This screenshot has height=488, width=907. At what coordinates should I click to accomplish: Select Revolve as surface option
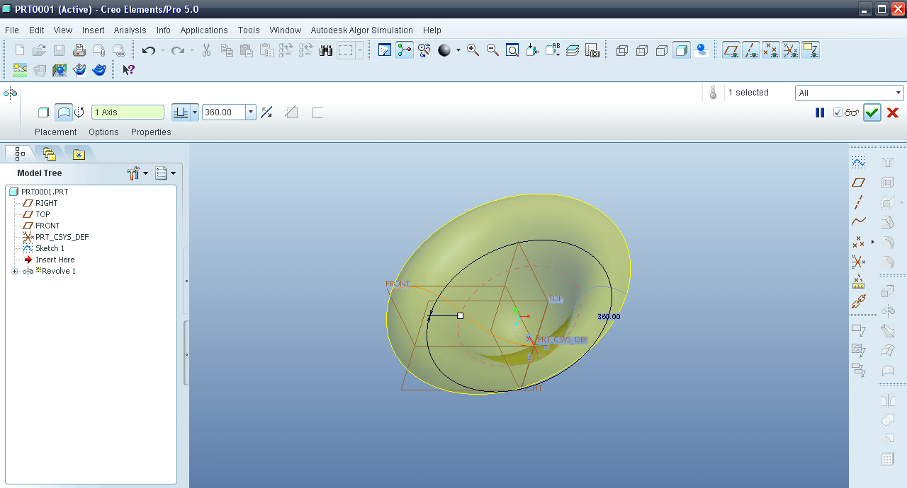pos(64,112)
